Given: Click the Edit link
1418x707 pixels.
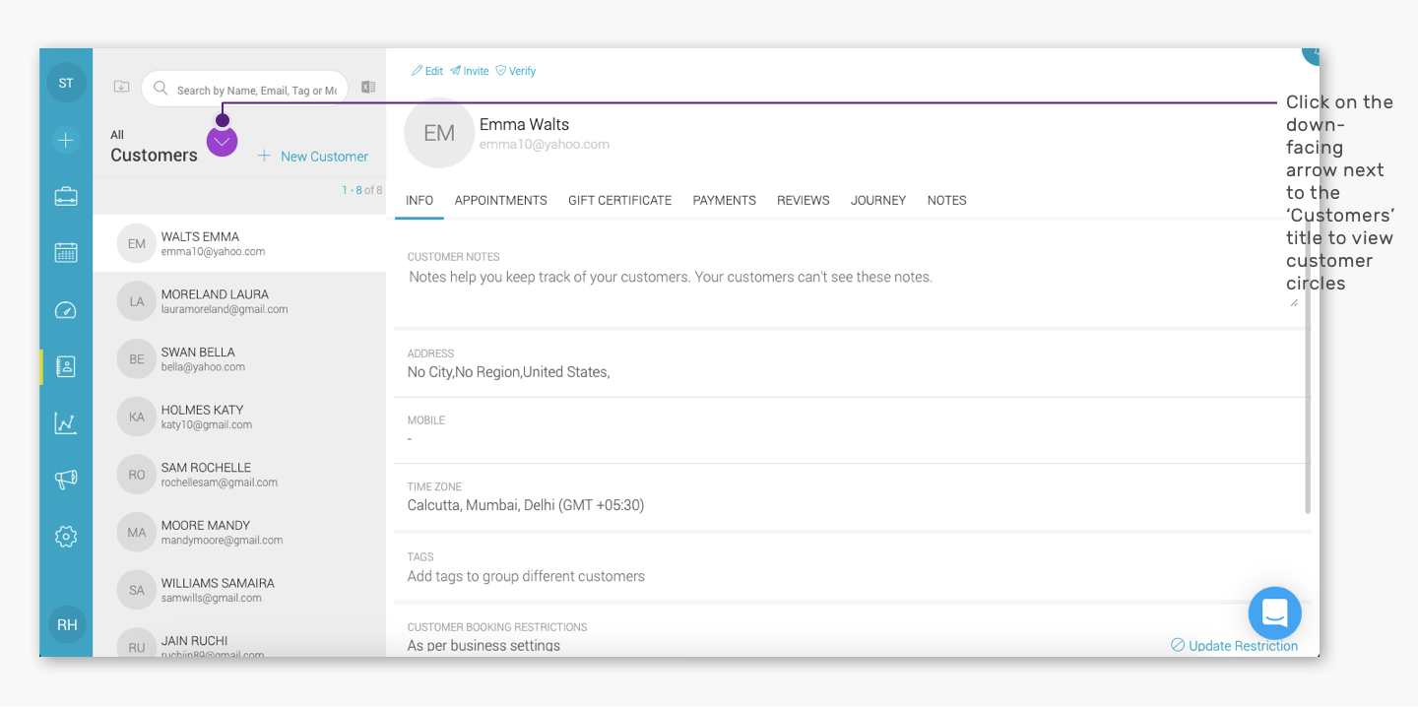Looking at the screenshot, I should tap(427, 71).
